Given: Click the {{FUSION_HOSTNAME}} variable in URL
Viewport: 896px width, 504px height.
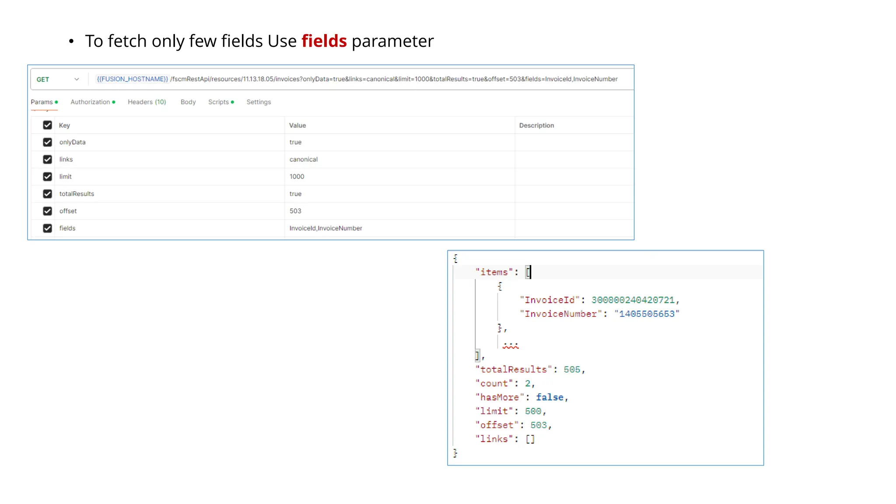Looking at the screenshot, I should pyautogui.click(x=132, y=79).
